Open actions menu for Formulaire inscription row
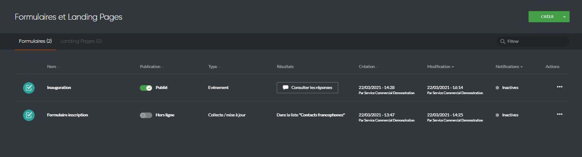 pos(559,114)
